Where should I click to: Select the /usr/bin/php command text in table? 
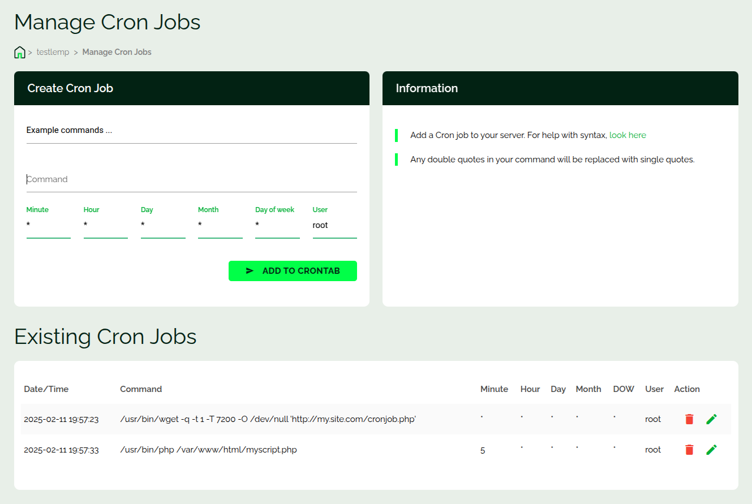coord(208,450)
